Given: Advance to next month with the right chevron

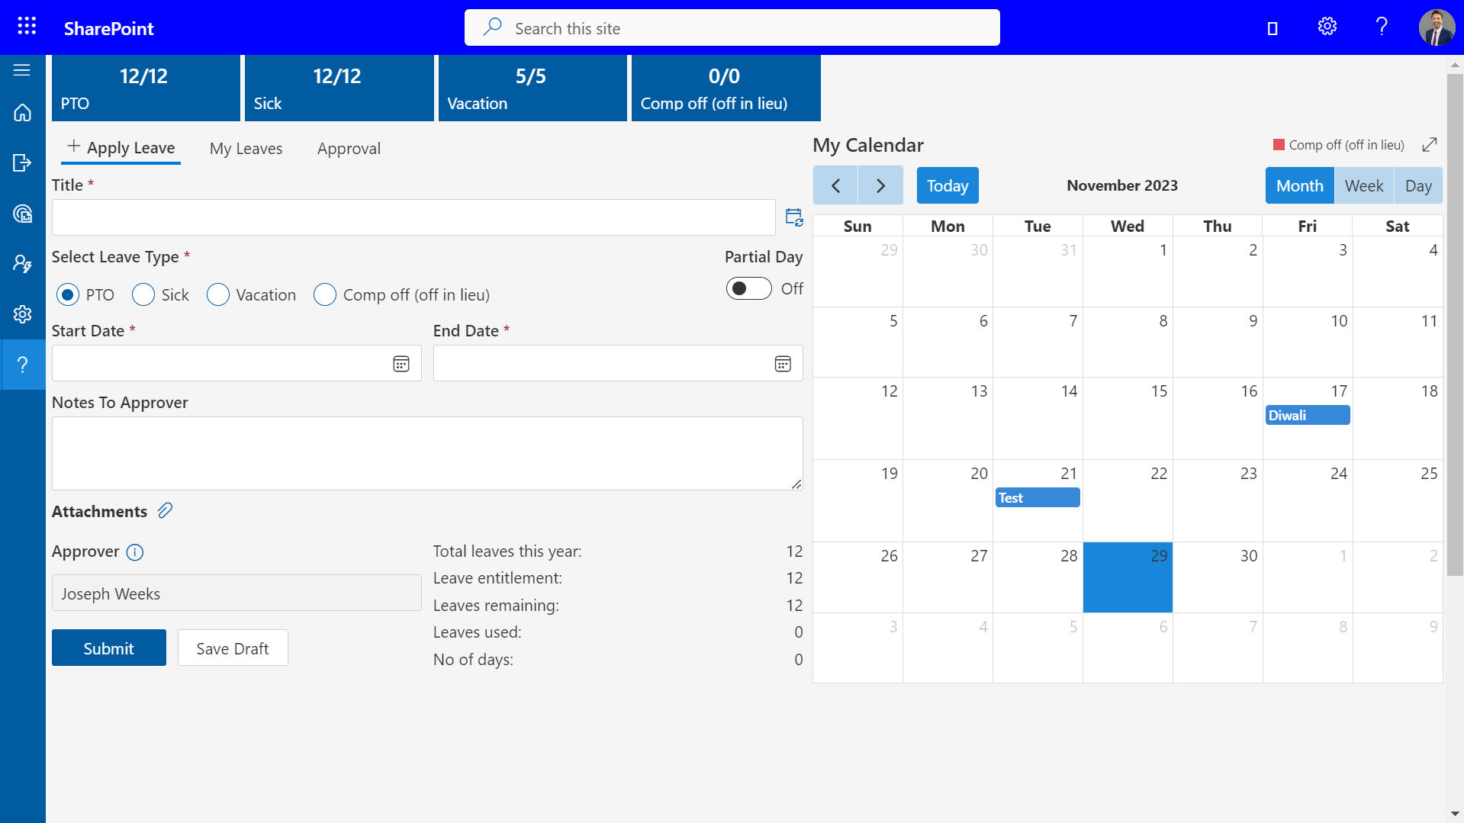Looking at the screenshot, I should [880, 185].
